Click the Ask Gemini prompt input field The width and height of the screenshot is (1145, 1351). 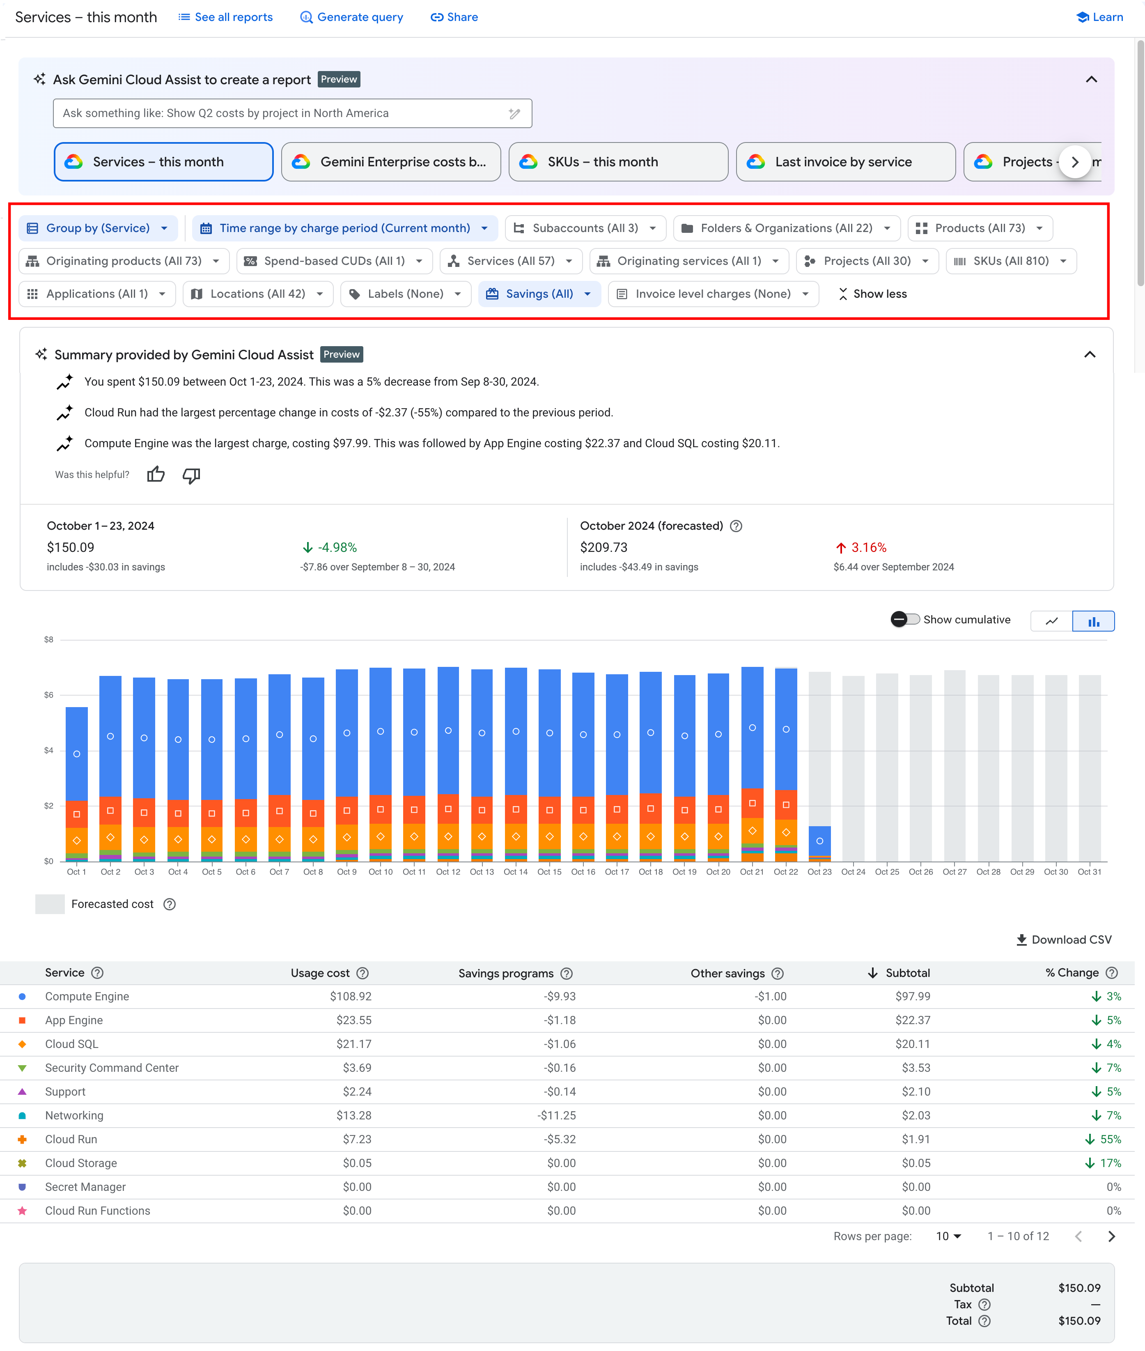point(292,114)
